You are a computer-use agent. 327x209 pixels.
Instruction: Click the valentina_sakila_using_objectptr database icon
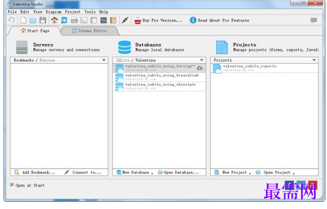tap(120, 86)
